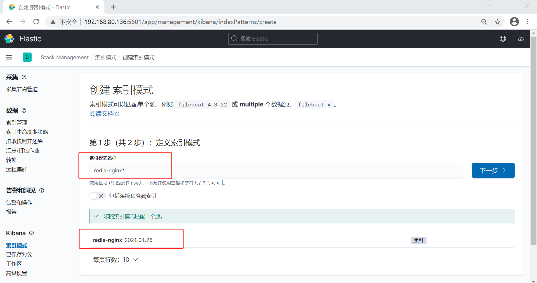Click the not-secure warning icon
The image size is (537, 283).
click(53, 22)
